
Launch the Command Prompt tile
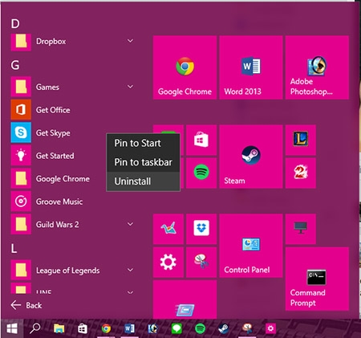click(x=317, y=279)
